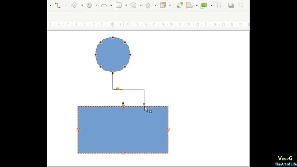The image size is (297, 167).
Task: Click the rectangle's left-edge glue point
Action: (78, 129)
